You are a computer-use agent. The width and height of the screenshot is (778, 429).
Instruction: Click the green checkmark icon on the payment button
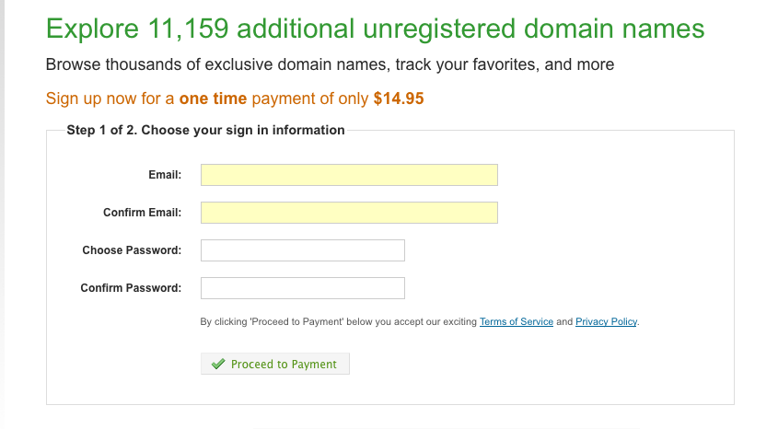coord(218,365)
